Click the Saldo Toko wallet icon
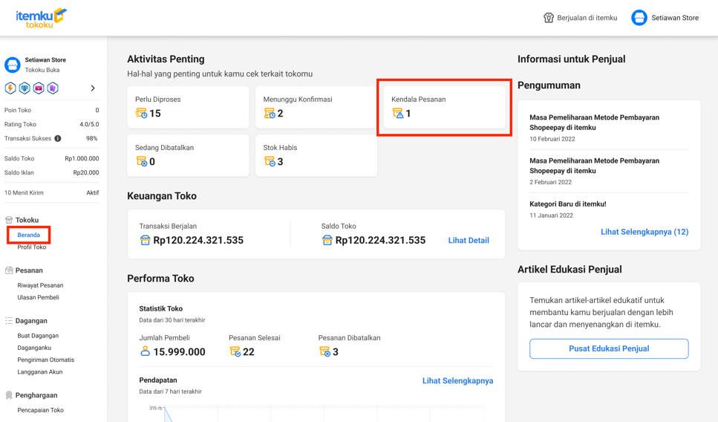Screen dimensions: 718x422 pyautogui.click(x=327, y=241)
